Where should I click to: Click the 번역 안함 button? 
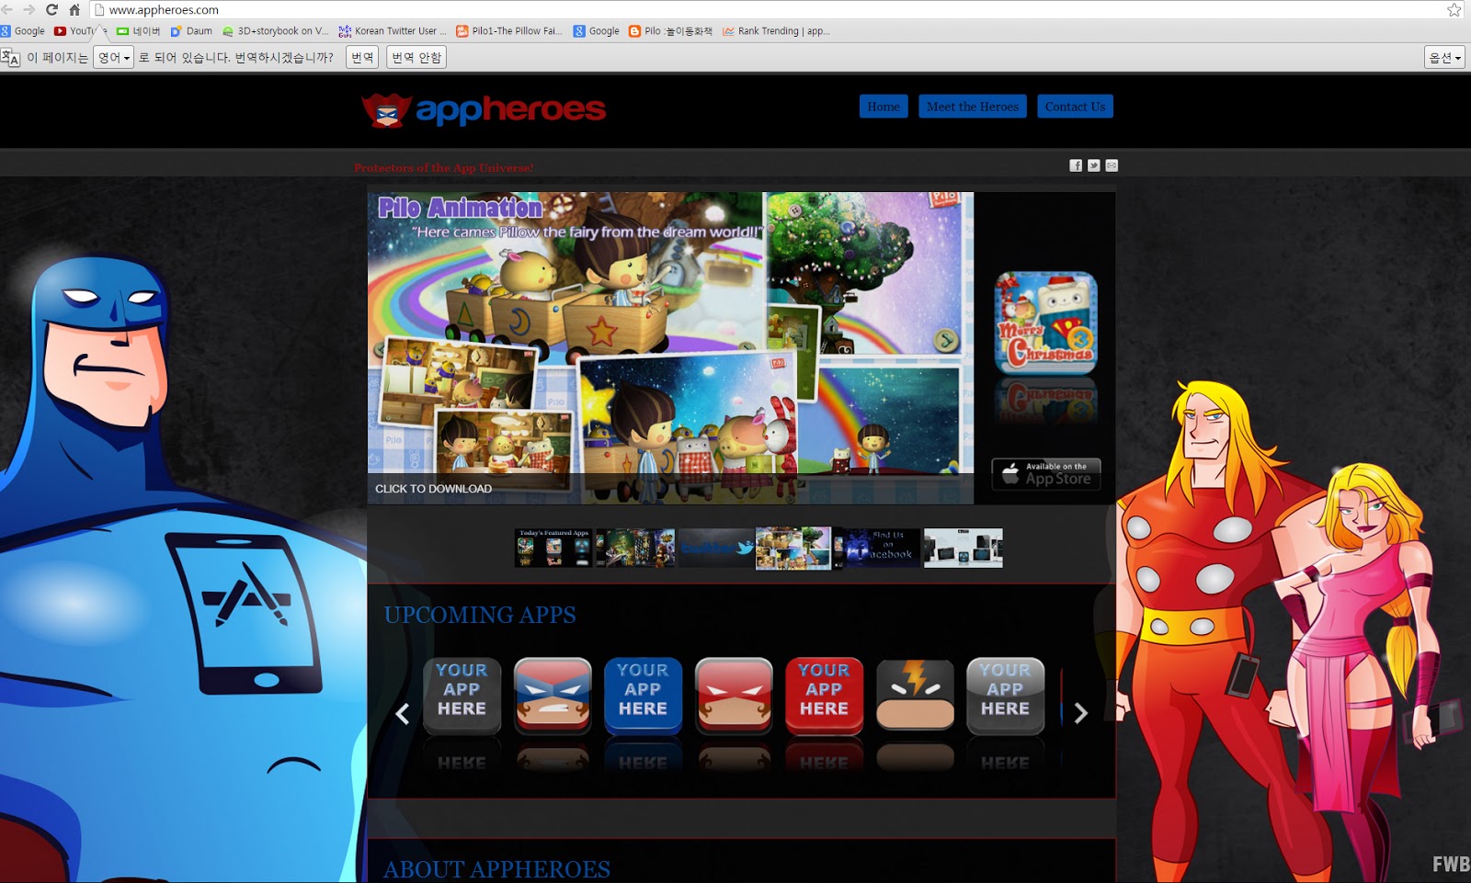pyautogui.click(x=416, y=57)
